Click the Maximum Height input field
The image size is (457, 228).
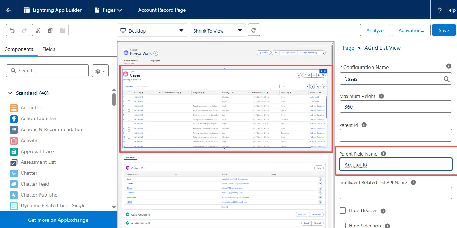tap(396, 106)
